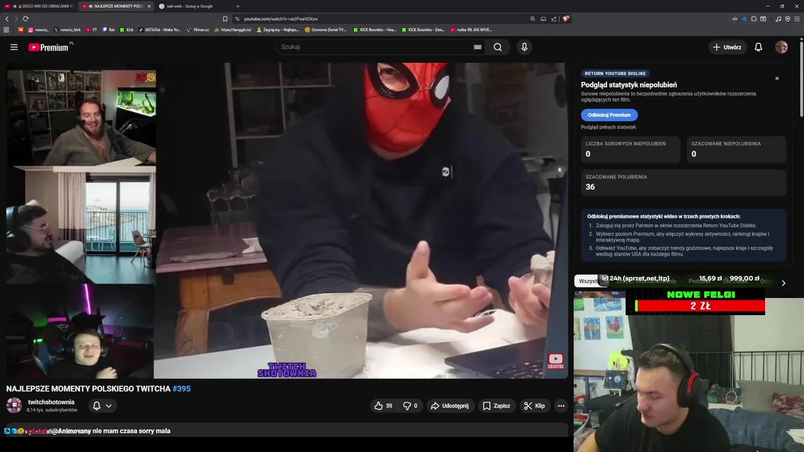
Task: Share the page from the address bar
Action: [554, 19]
